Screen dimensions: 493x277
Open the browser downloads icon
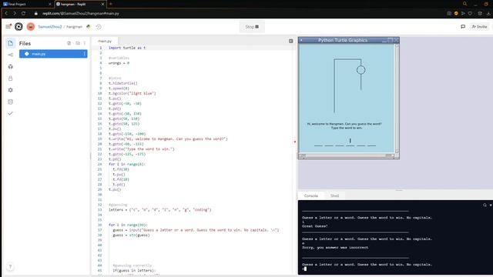[x=488, y=13]
